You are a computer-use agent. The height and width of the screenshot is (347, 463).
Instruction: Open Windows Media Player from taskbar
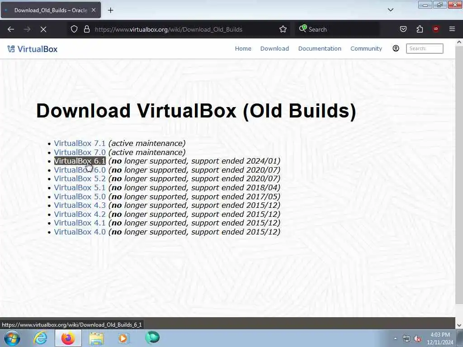(123, 338)
